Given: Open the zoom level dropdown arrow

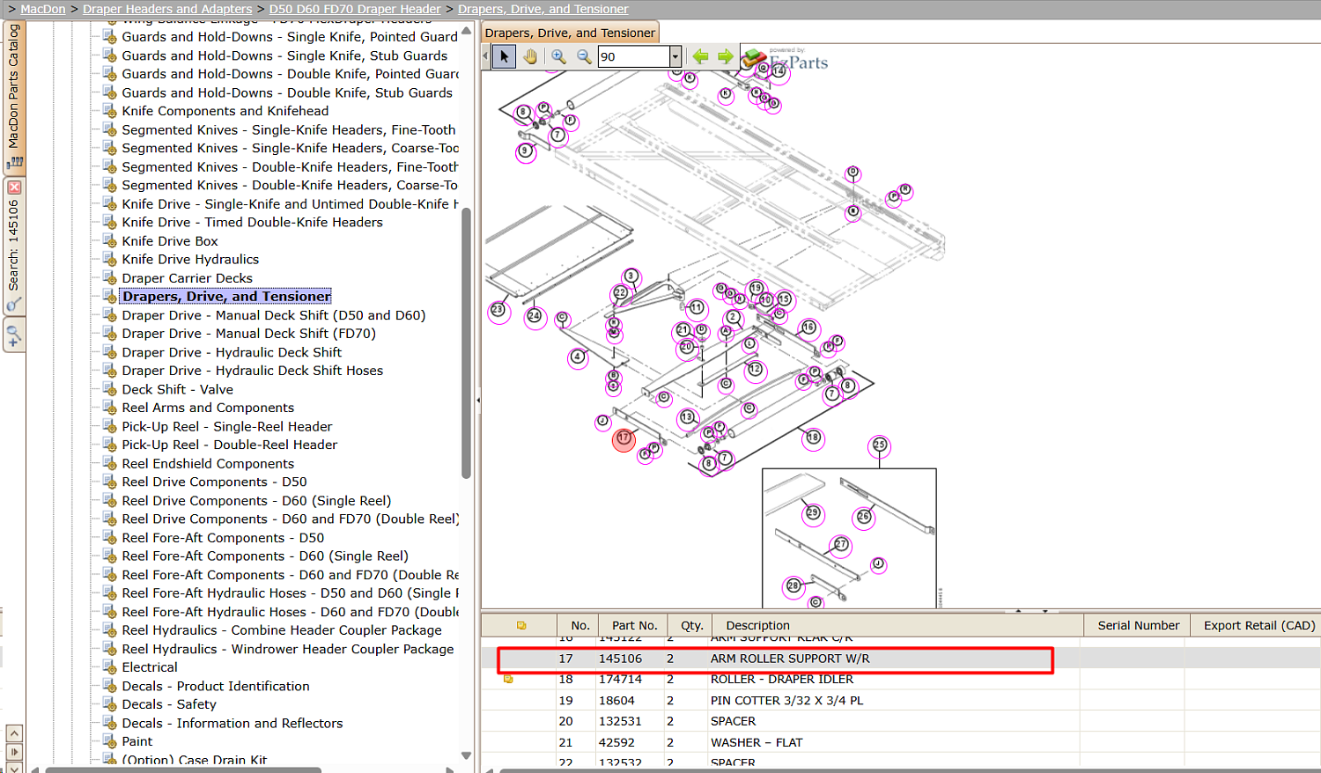Looking at the screenshot, I should 675,56.
